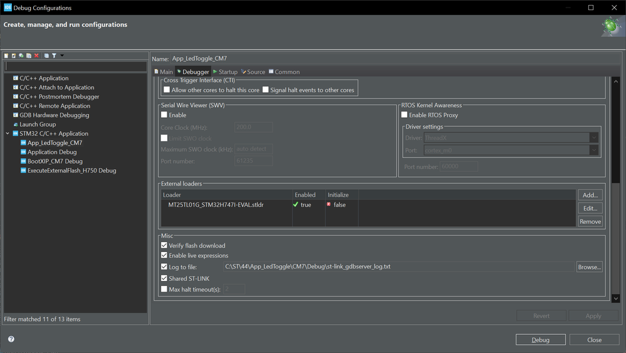Click the Max halt timeout value field
The height and width of the screenshot is (353, 626).
click(234, 288)
